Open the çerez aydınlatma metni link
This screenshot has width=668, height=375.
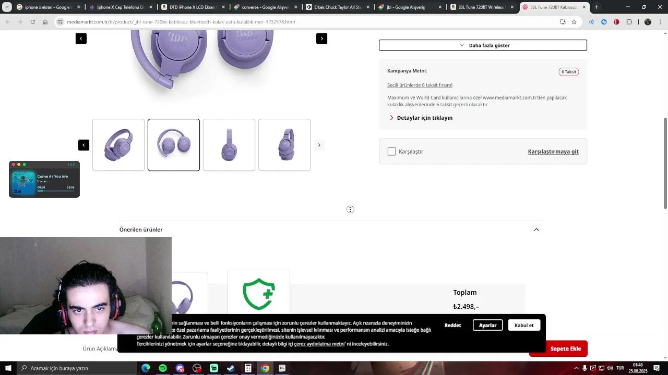[x=319, y=344]
